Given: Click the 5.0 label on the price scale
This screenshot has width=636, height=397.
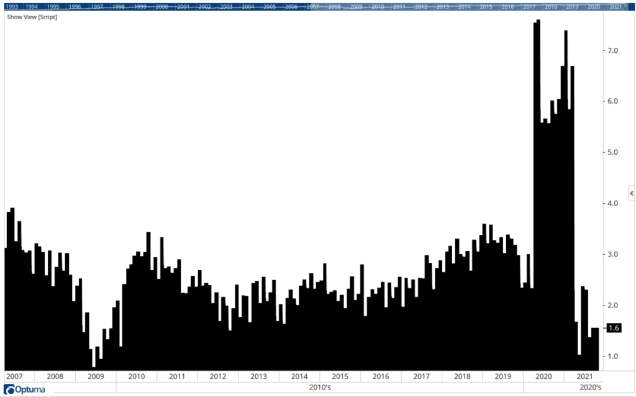Looking at the screenshot, I should tap(612, 152).
